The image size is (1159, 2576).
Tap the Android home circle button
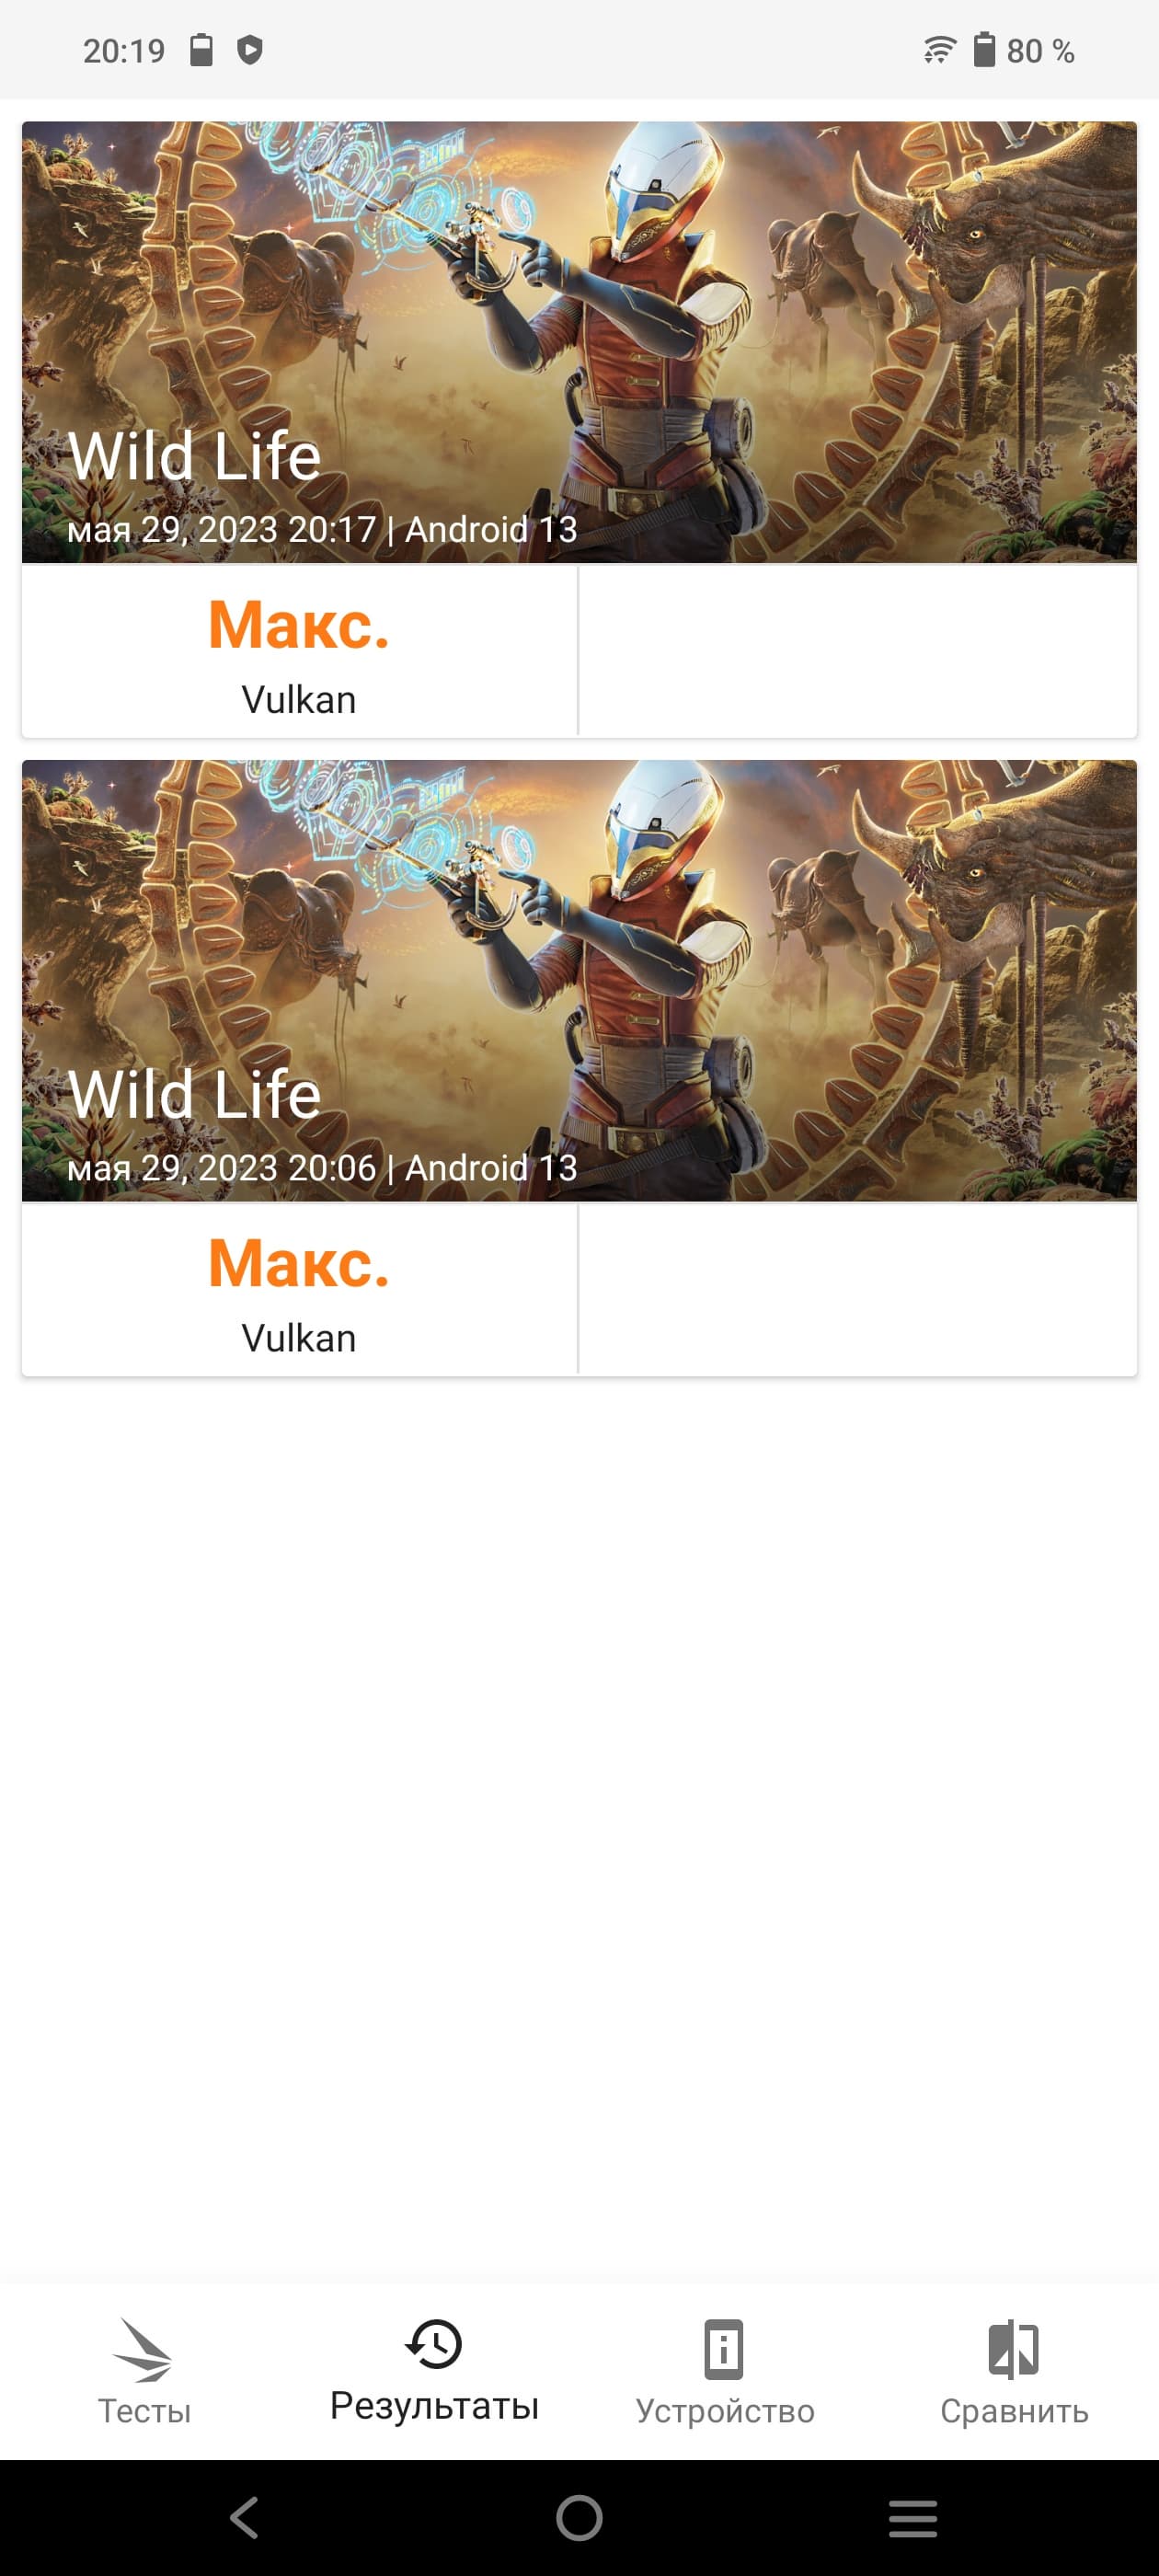point(579,2517)
